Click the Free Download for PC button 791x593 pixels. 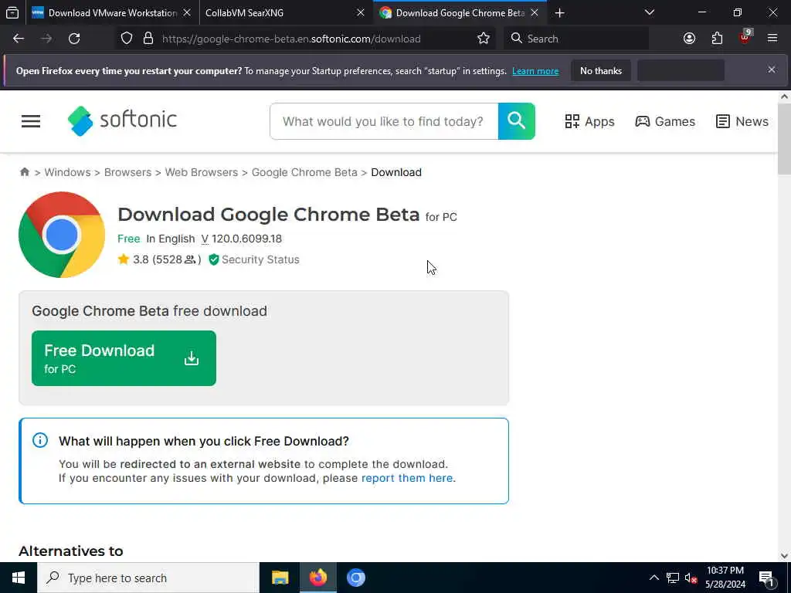tap(124, 358)
